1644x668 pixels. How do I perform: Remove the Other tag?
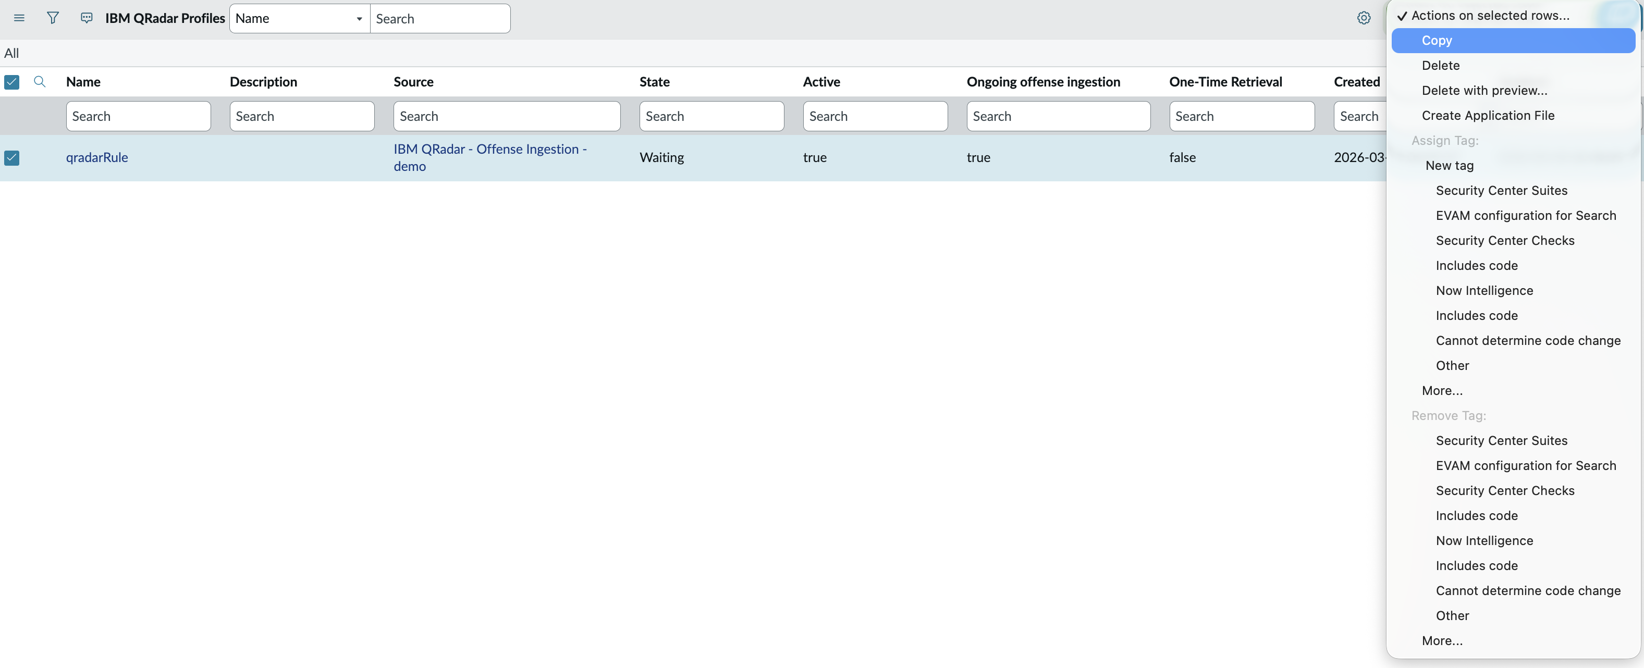[x=1513, y=616]
